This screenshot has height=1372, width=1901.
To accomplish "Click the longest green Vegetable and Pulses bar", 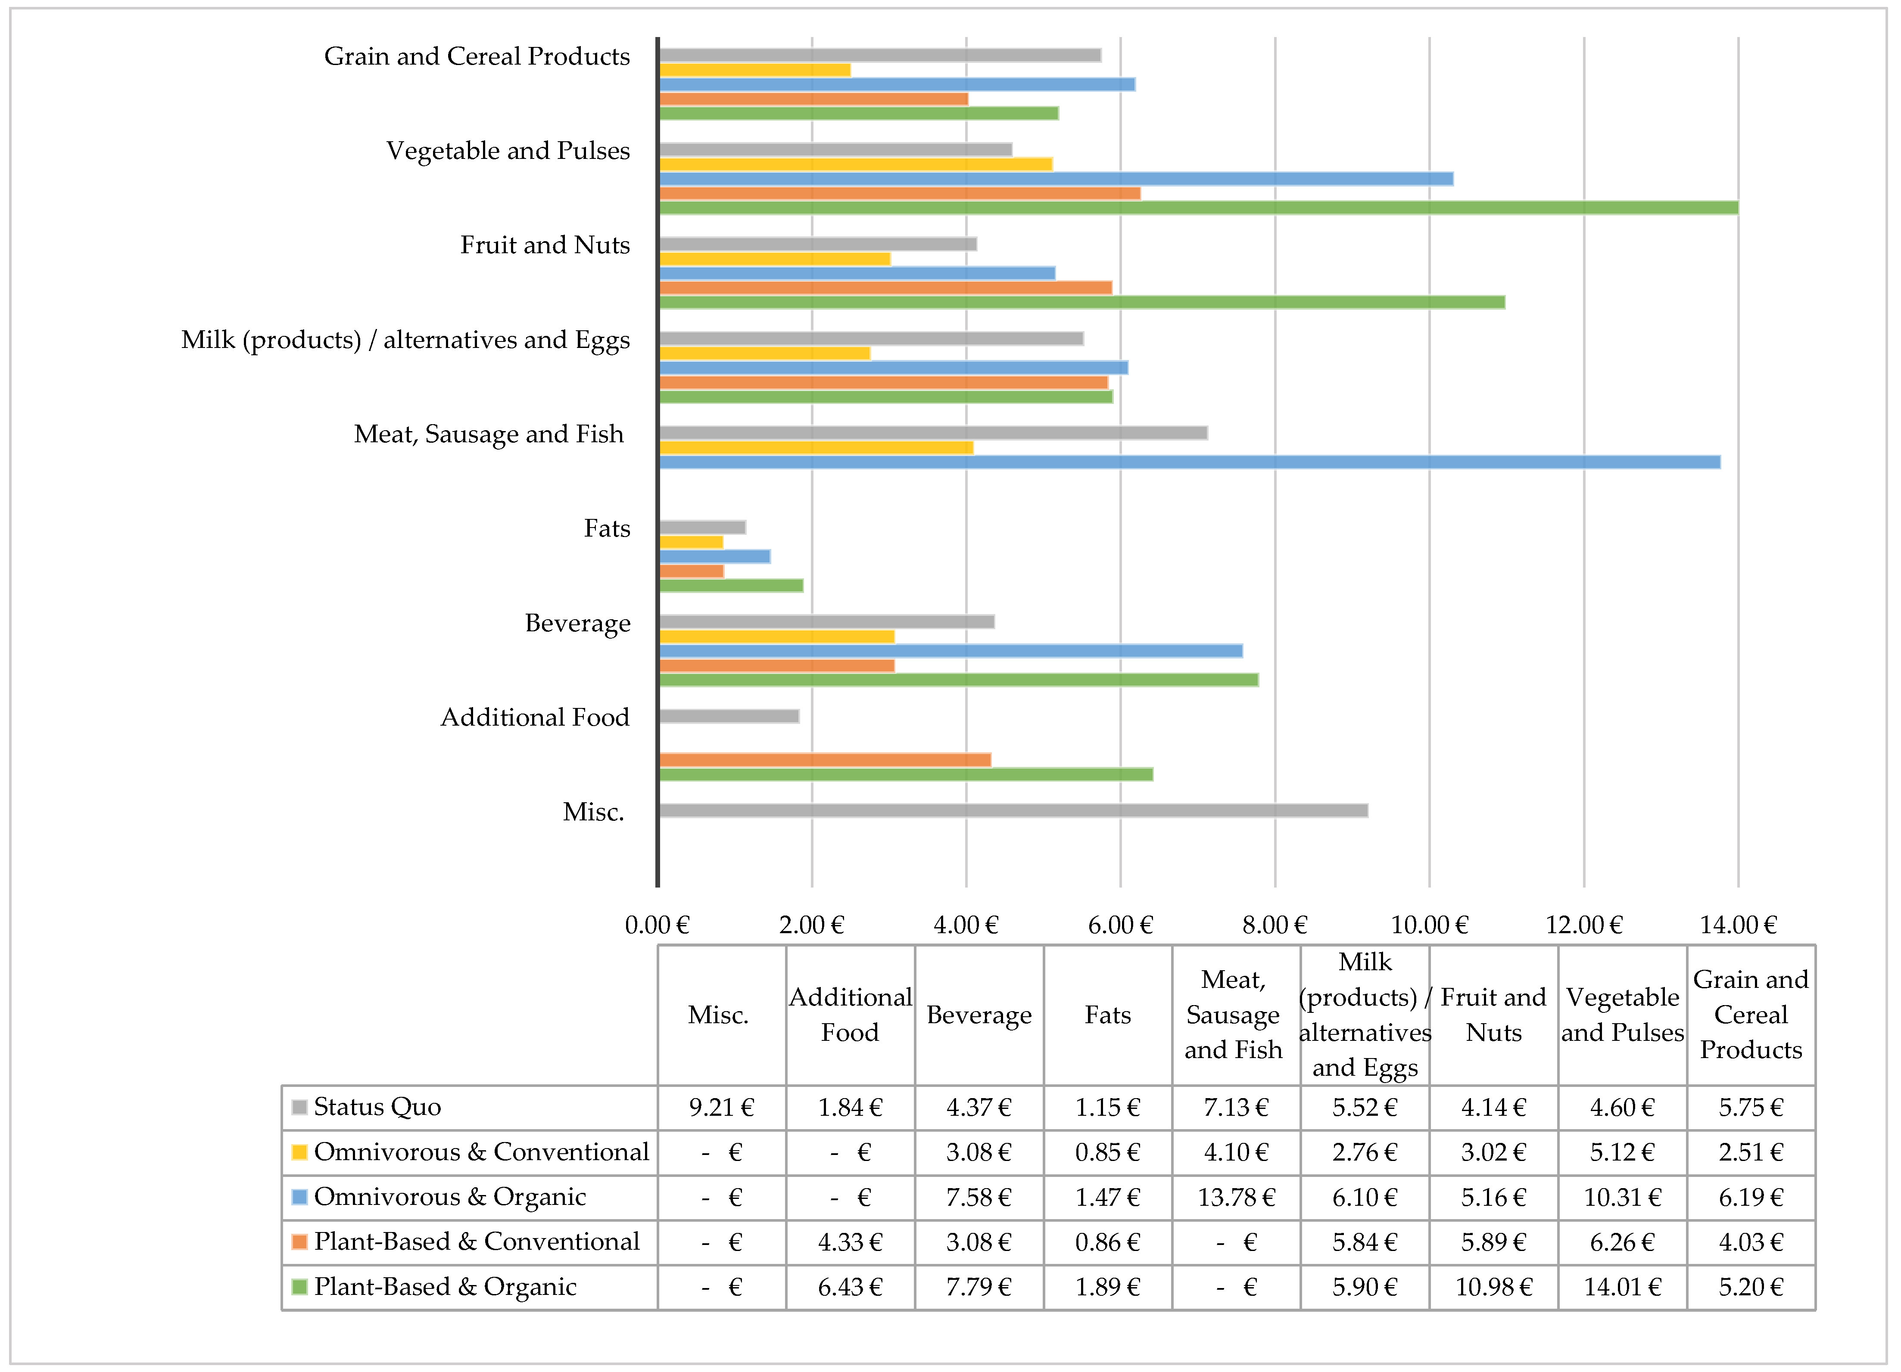I will (1199, 208).
